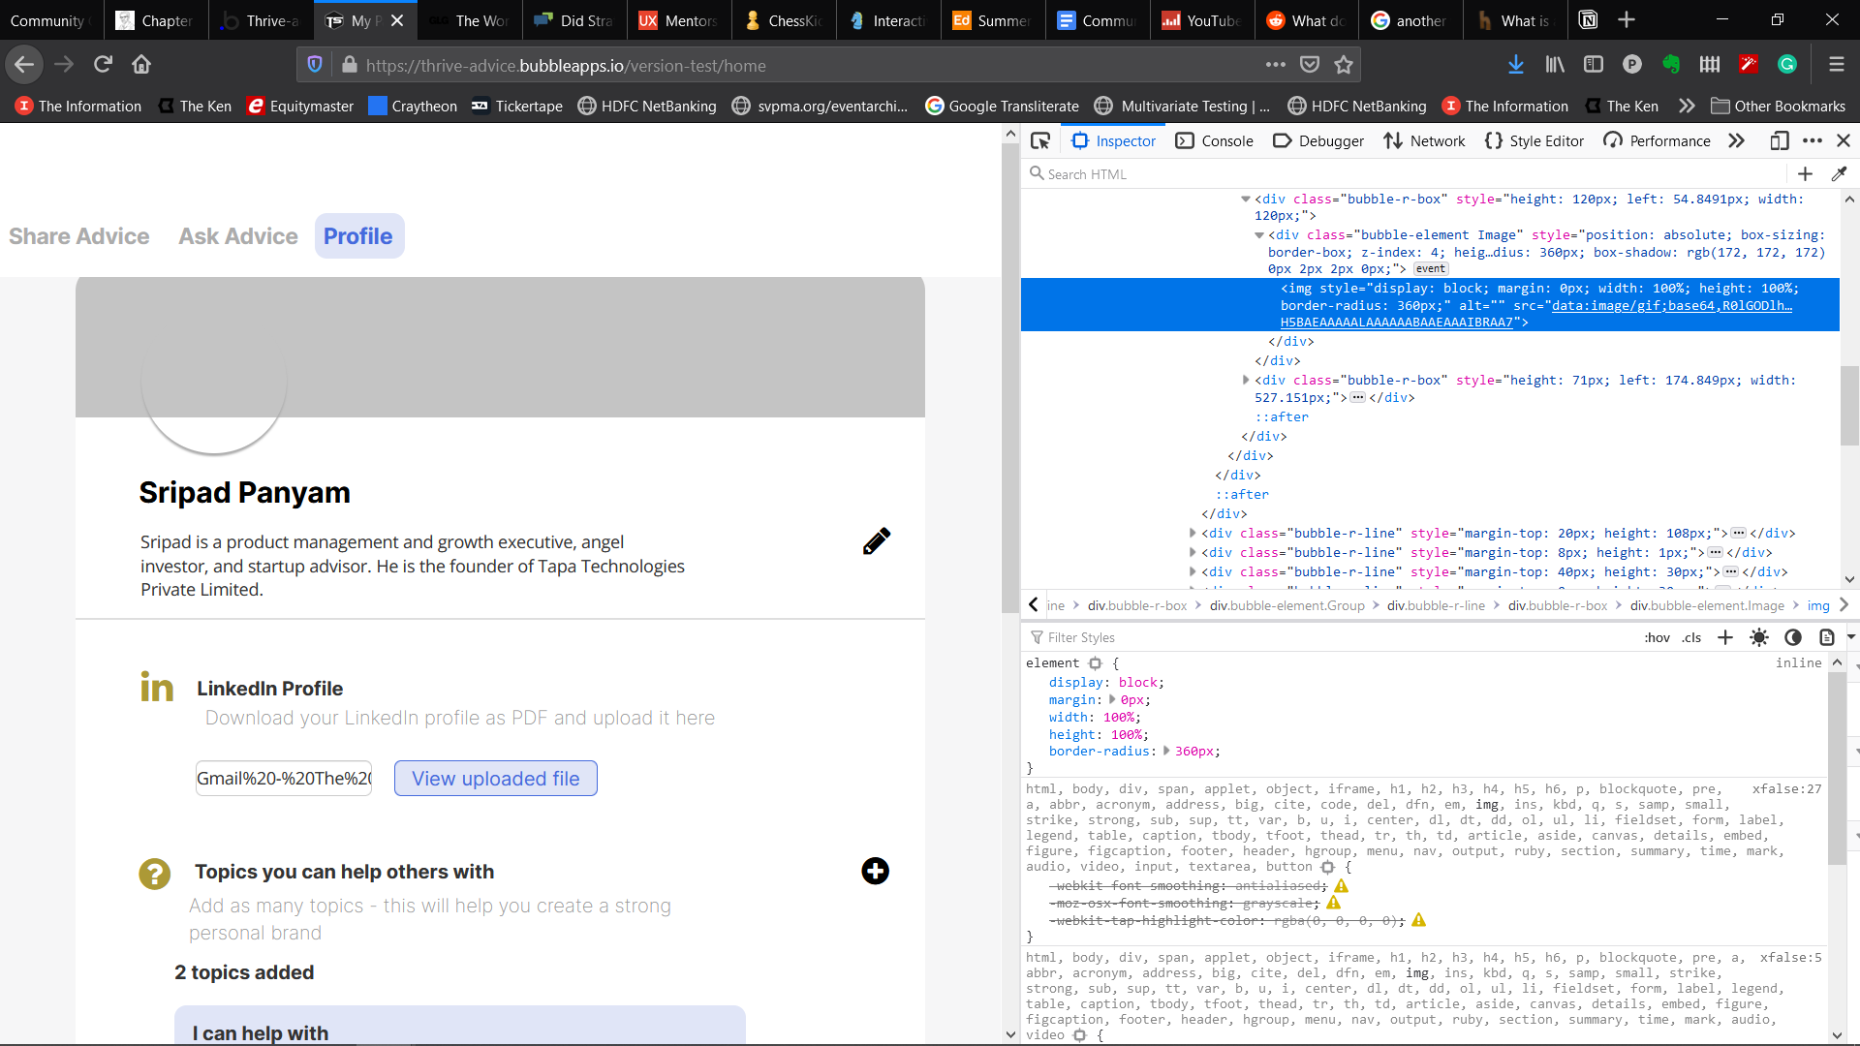The width and height of the screenshot is (1860, 1046).
Task: Click the pencil edit icon beside bio
Action: [876, 541]
